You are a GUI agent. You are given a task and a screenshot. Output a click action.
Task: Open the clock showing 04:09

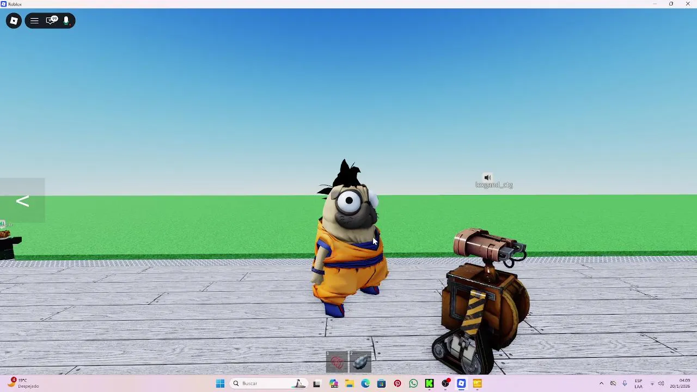click(x=680, y=383)
